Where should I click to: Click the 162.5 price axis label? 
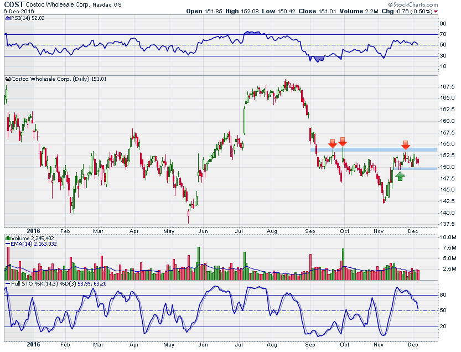point(447,110)
